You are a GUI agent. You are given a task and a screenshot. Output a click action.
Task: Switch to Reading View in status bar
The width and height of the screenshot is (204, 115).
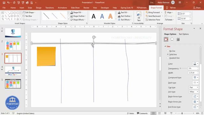click(x=165, y=113)
